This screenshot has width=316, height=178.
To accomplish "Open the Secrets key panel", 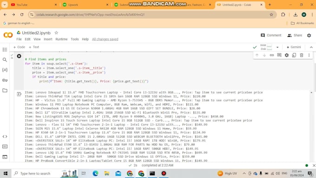I will 5,80.
